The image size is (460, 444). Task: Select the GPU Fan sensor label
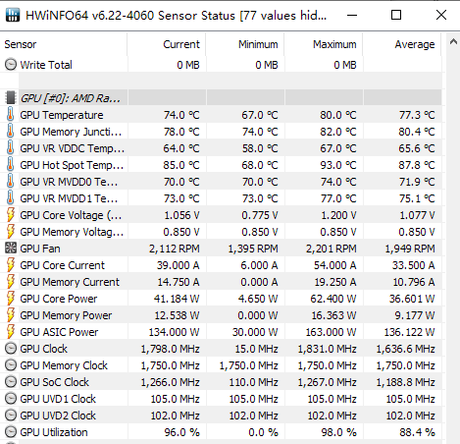click(40, 249)
